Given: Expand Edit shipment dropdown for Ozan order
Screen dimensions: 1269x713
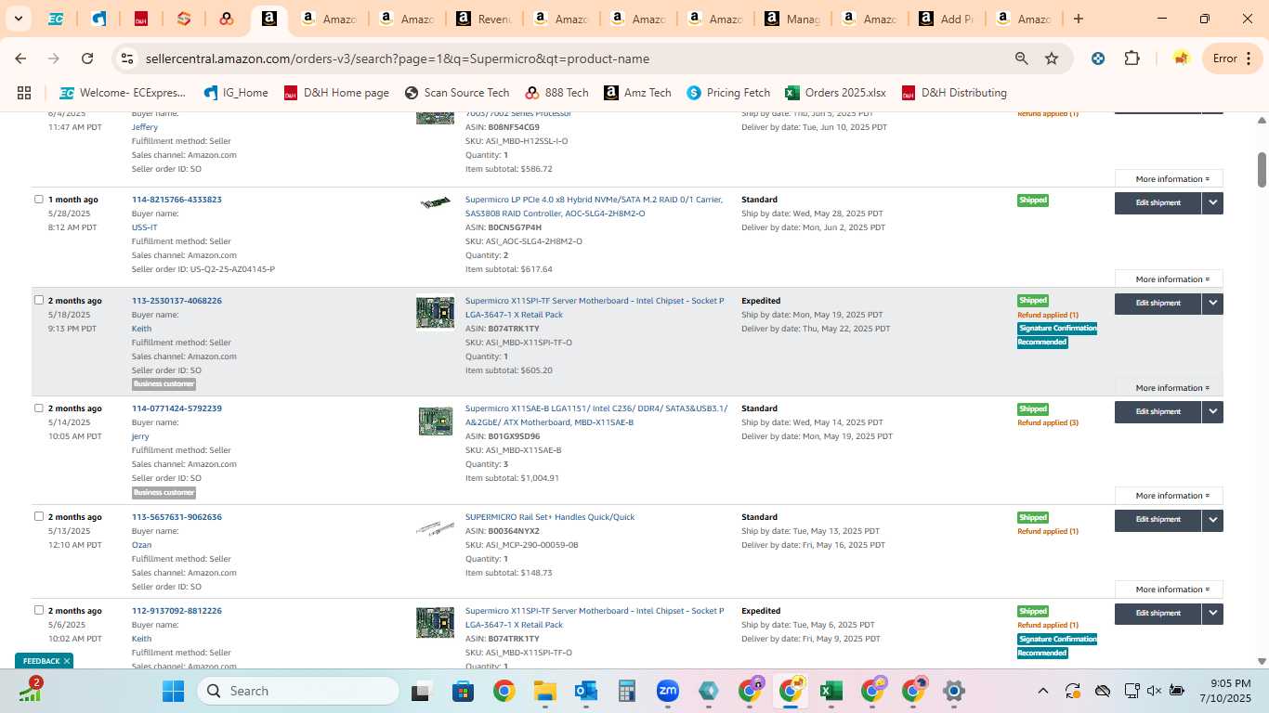Looking at the screenshot, I should click(x=1212, y=520).
